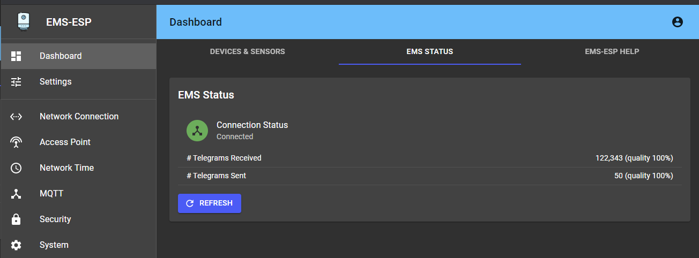The width and height of the screenshot is (699, 258).
Task: Open the EMS-ESP Help tab
Action: click(612, 52)
